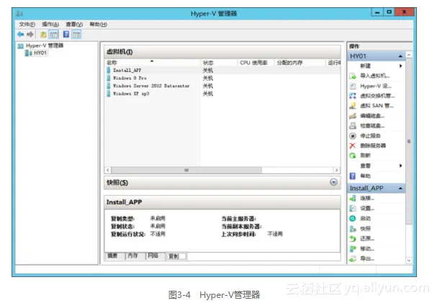
Task: Toggle the action pane toolbar icon
Action: tap(76, 35)
